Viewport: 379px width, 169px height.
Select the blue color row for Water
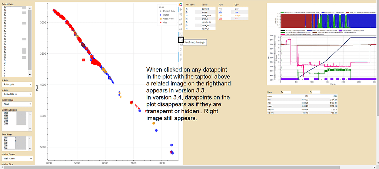tap(237, 12)
